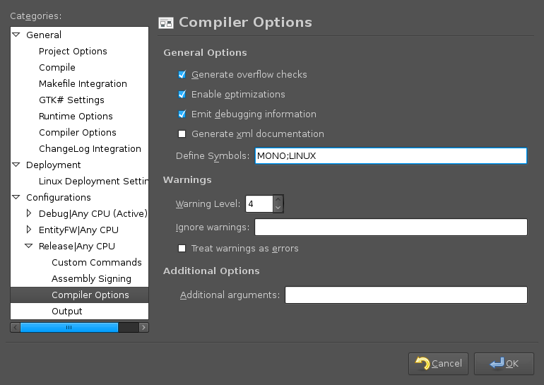Screen dimensions: 544x385
Task: Disable the Enable optimizations checkbox
Action: coord(182,95)
